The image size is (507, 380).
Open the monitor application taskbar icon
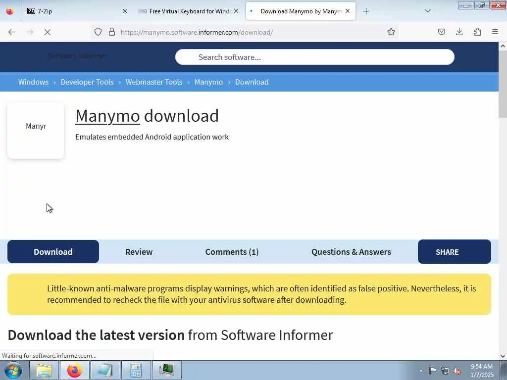166,370
